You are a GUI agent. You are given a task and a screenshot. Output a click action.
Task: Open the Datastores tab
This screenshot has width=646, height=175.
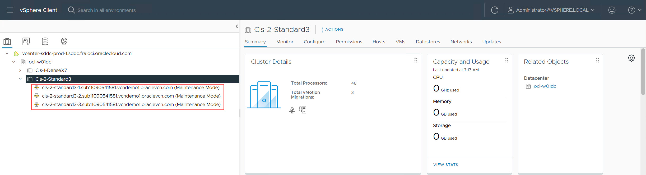428,42
